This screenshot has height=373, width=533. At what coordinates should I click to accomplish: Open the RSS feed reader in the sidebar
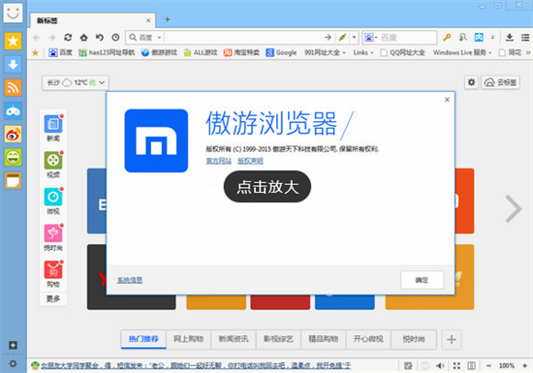click(x=13, y=87)
